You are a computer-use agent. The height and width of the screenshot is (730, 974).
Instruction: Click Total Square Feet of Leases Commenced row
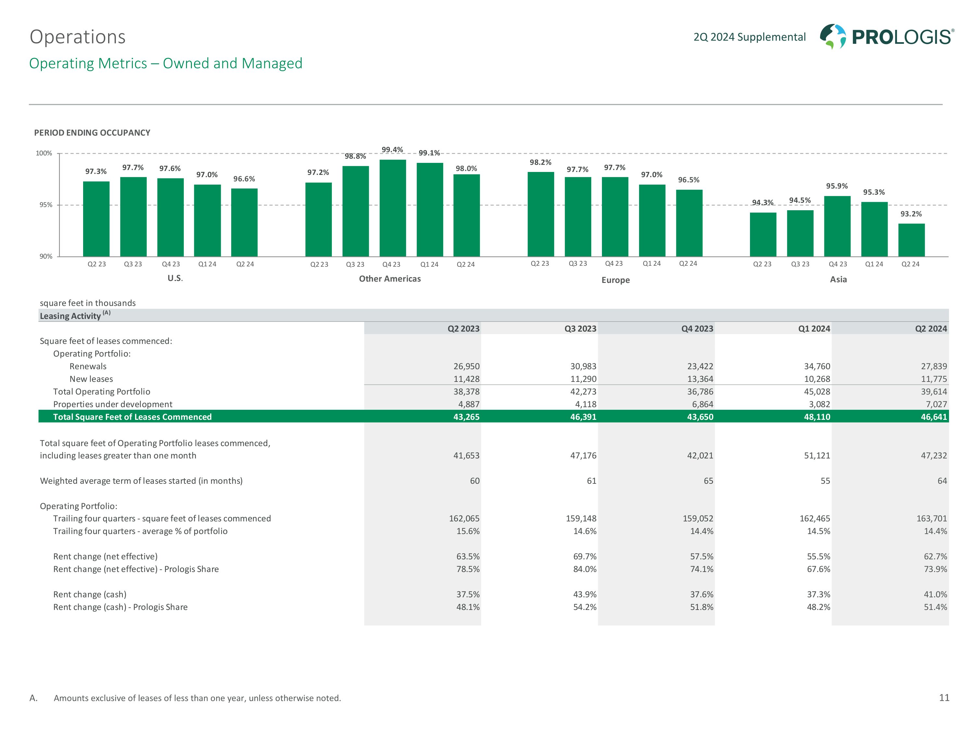132,417
